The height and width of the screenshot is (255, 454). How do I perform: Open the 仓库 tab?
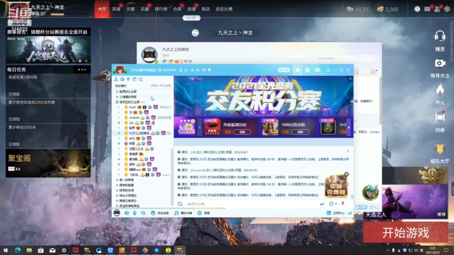(177, 9)
